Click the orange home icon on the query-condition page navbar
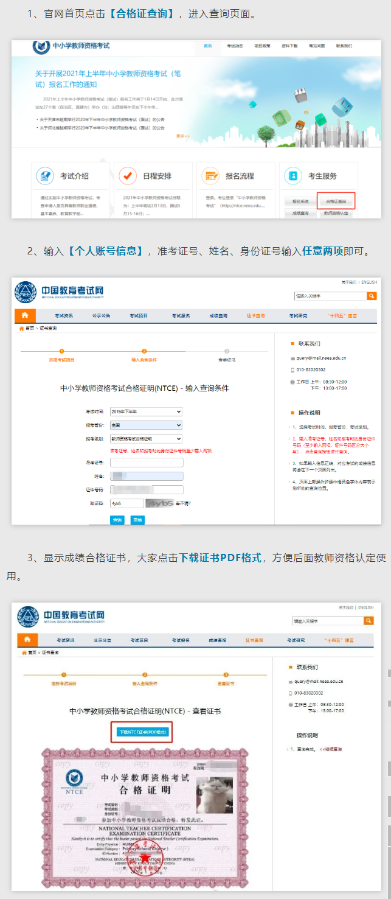The image size is (391, 899). pos(25,316)
